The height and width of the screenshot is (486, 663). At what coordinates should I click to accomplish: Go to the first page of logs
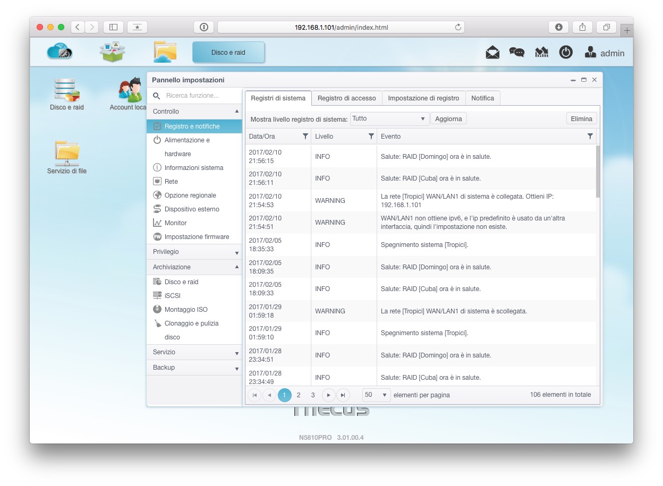(x=254, y=395)
